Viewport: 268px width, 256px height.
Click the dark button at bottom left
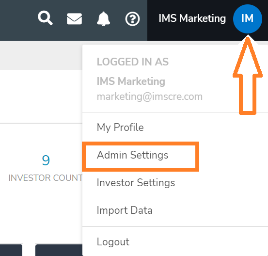click(11, 250)
